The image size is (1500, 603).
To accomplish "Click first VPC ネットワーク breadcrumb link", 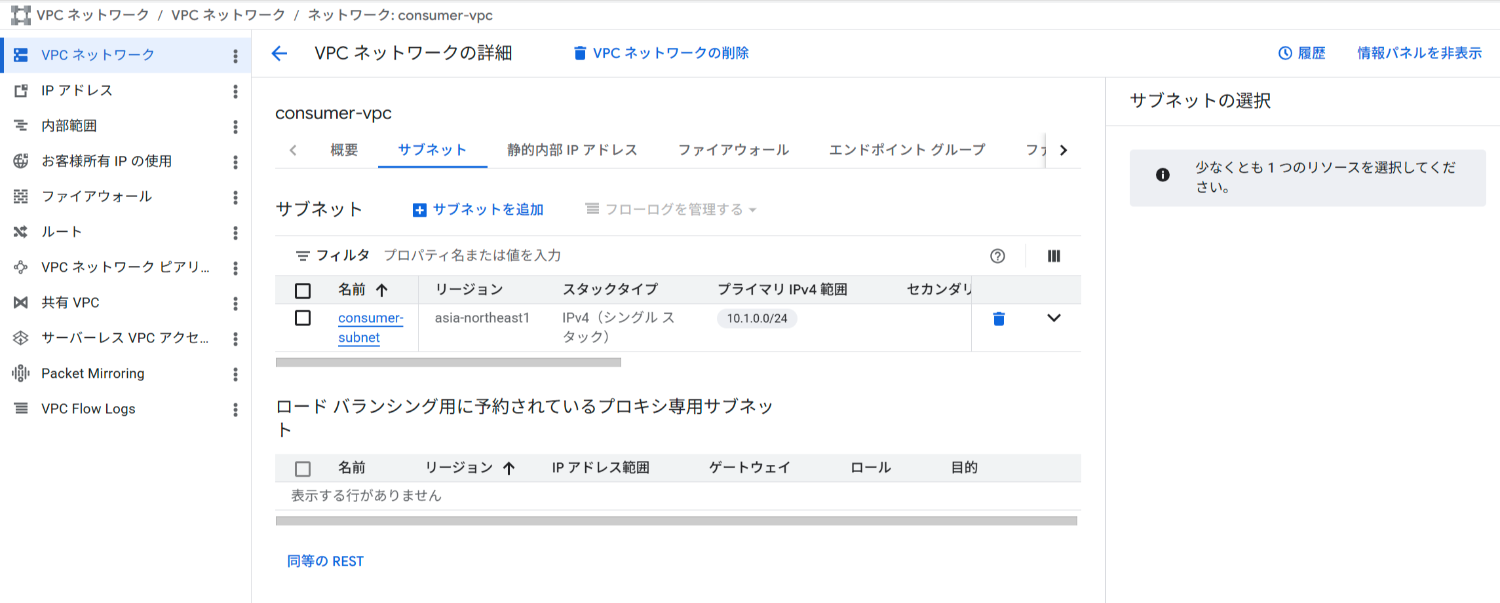I will 93,15.
